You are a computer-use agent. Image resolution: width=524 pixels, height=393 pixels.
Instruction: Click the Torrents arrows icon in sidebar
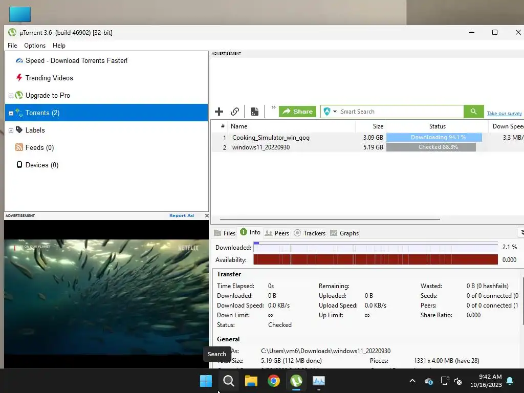pos(19,113)
